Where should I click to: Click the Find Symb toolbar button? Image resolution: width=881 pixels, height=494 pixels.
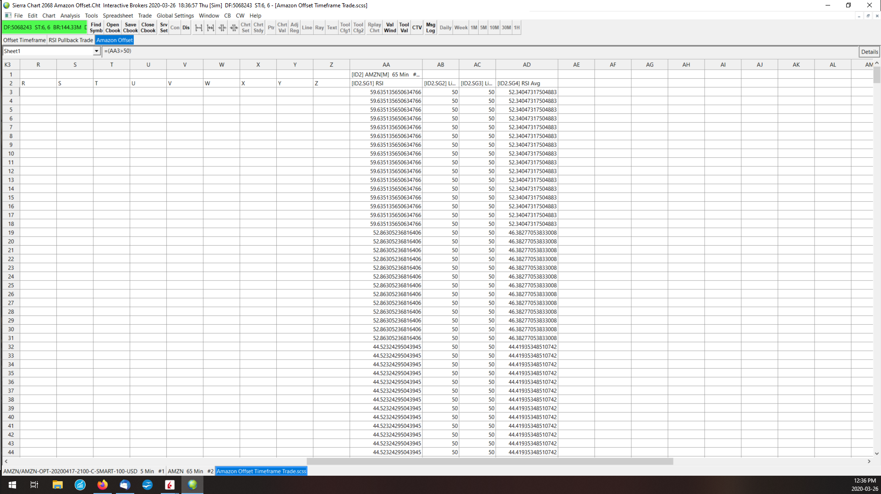[x=96, y=27]
